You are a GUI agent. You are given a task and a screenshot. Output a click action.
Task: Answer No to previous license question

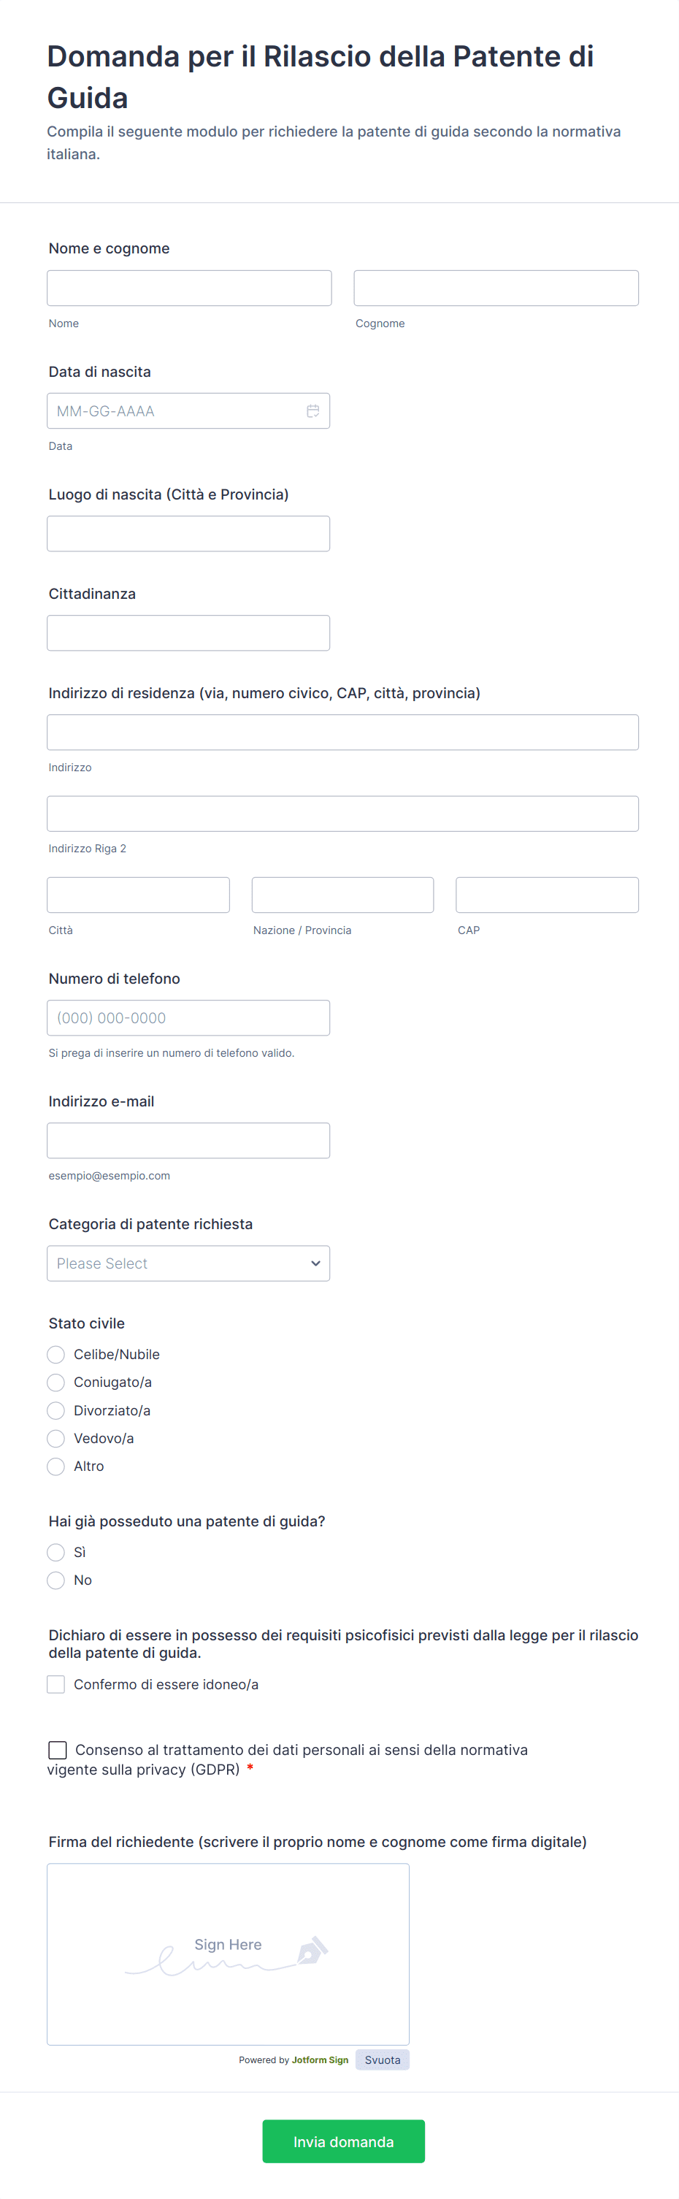[56, 1580]
